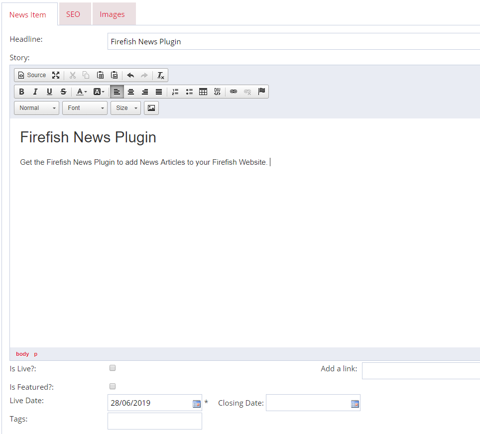Open the Closing Date calendar picker
The width and height of the screenshot is (480, 434).
pos(355,404)
